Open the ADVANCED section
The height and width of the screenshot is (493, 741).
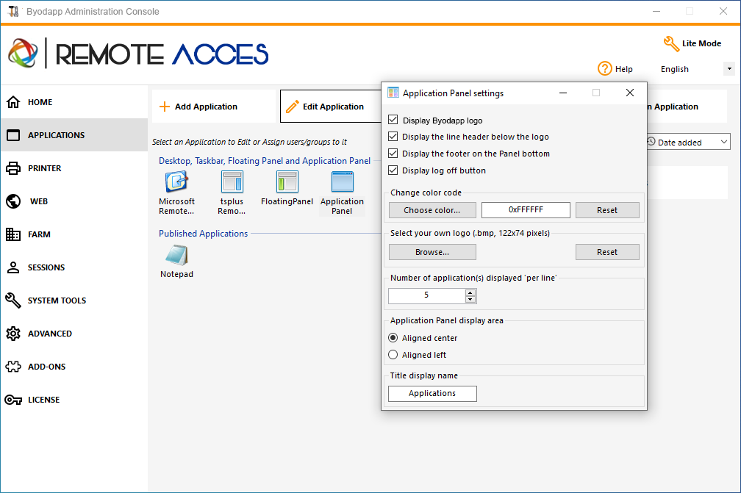pos(74,334)
